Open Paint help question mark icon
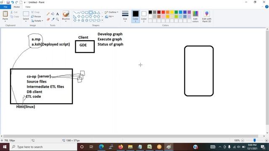This screenshot has height=151, width=269. (x=267, y=7)
